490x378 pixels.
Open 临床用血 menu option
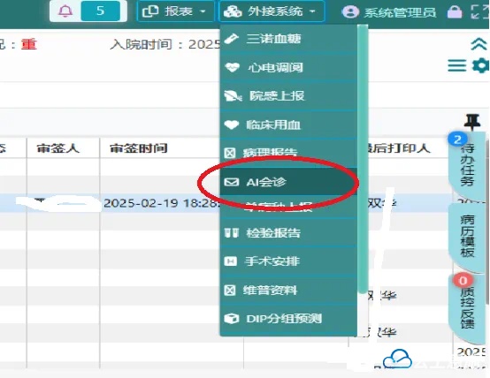click(x=288, y=125)
